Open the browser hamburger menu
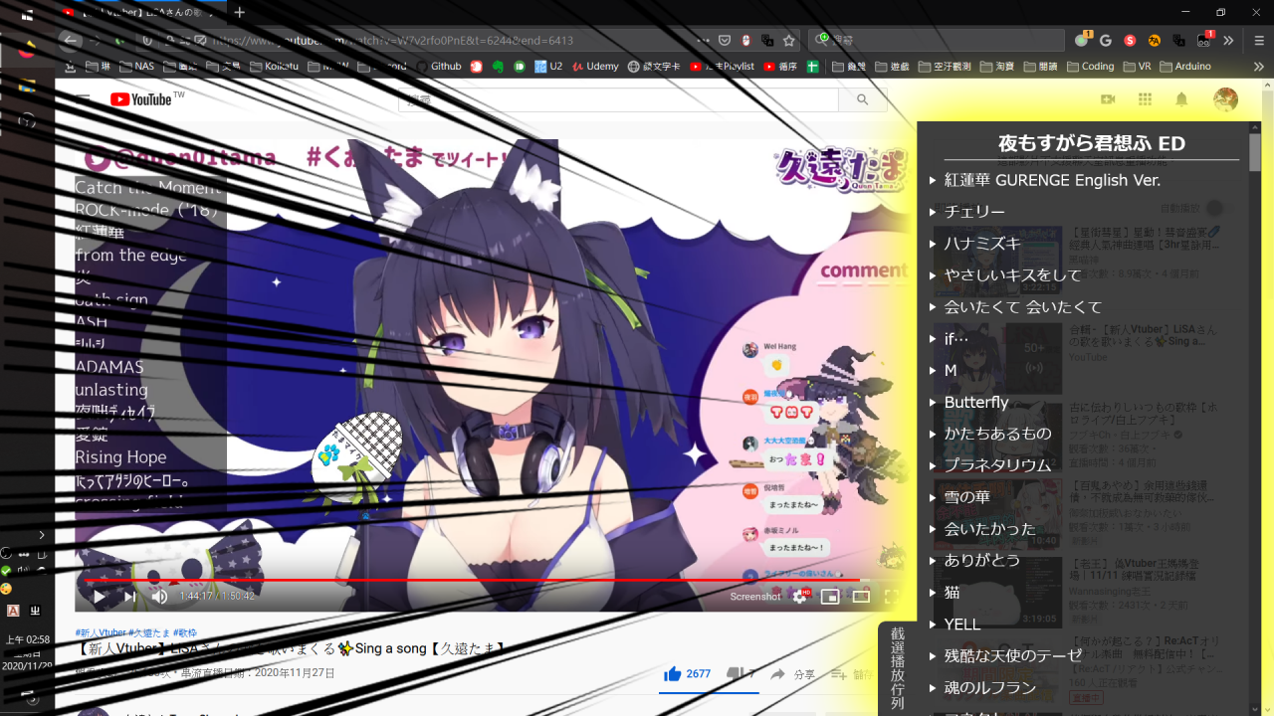The height and width of the screenshot is (716, 1274). [1258, 41]
